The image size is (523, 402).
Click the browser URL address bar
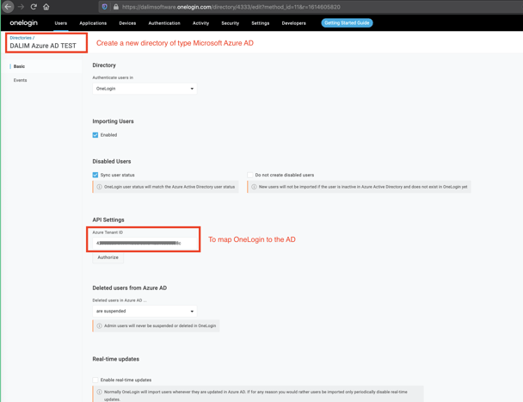[x=311, y=7]
